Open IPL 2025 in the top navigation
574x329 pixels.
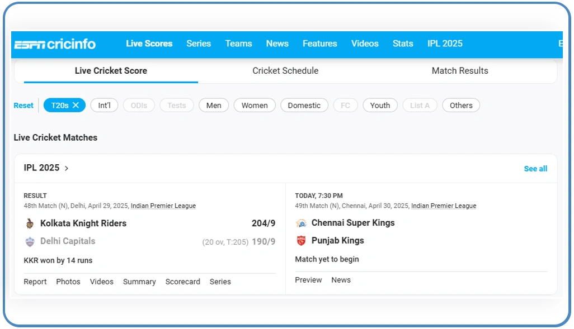click(x=445, y=44)
